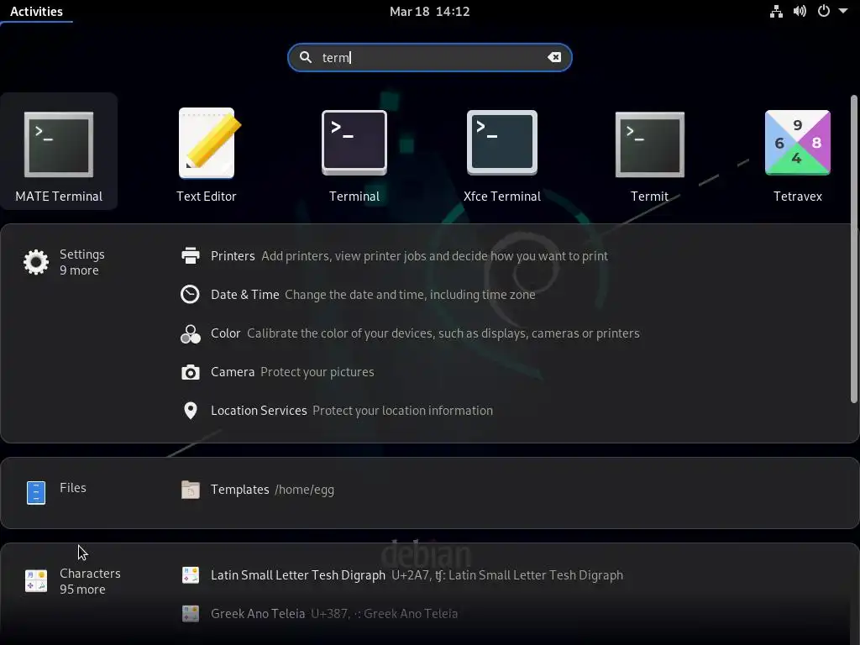Click the Activities button
This screenshot has width=860, height=645.
(x=36, y=12)
